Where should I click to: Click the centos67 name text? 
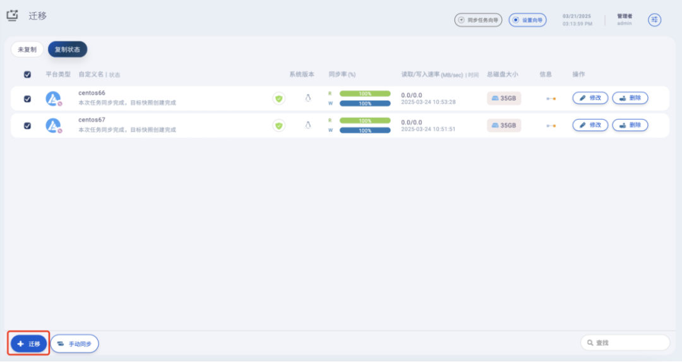(x=92, y=120)
